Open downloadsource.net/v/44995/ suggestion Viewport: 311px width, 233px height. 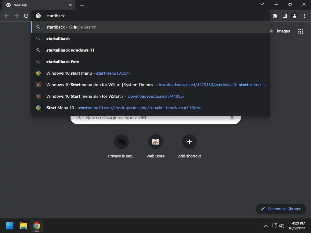coord(151,96)
